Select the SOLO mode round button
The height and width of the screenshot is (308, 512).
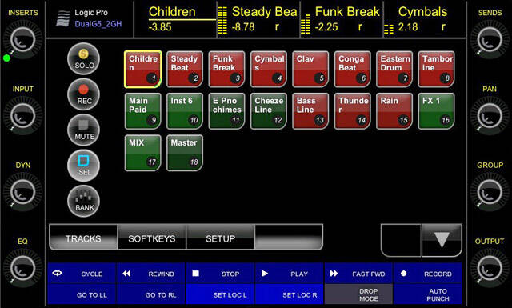[x=83, y=59]
